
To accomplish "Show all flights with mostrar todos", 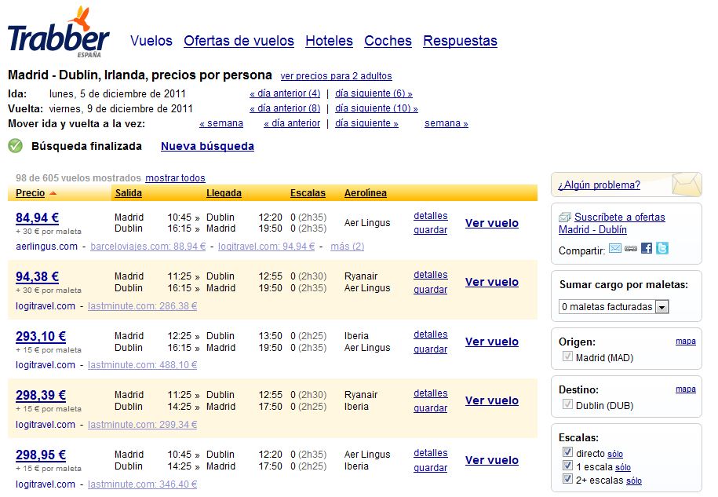I will pos(175,177).
